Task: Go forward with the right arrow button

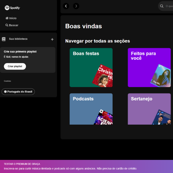Action: pyautogui.click(x=76, y=6)
